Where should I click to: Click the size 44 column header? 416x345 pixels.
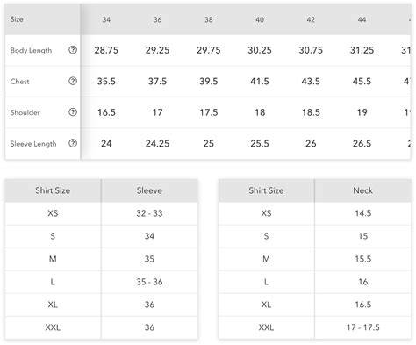coord(362,19)
